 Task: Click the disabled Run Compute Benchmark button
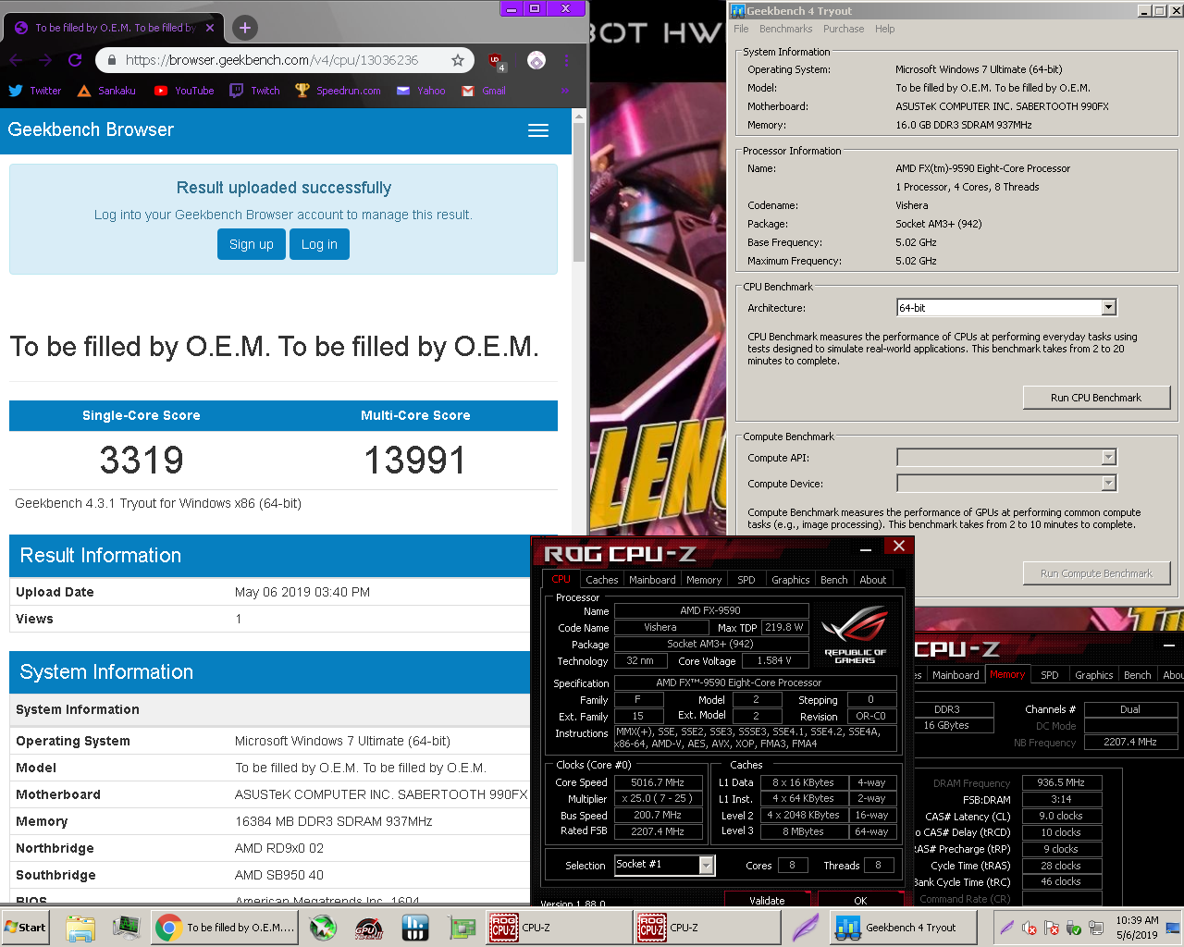(1096, 573)
